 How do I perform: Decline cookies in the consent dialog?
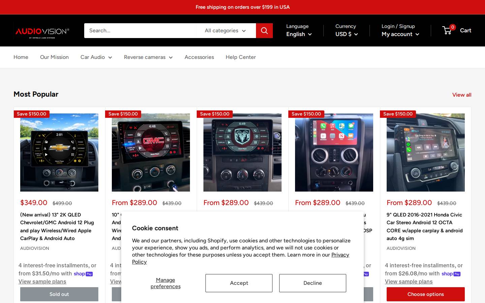tap(313, 283)
